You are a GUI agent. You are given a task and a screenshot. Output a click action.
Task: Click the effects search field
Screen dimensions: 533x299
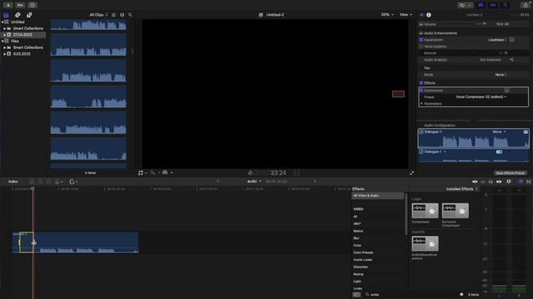click(412, 295)
